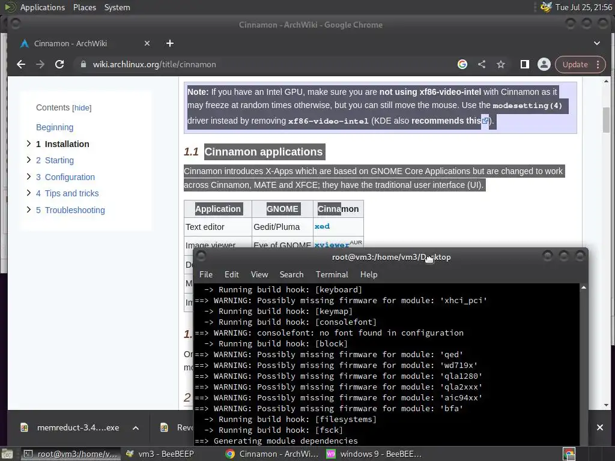
Task: Click Chrome's forward navigation arrow
Action: [40, 64]
